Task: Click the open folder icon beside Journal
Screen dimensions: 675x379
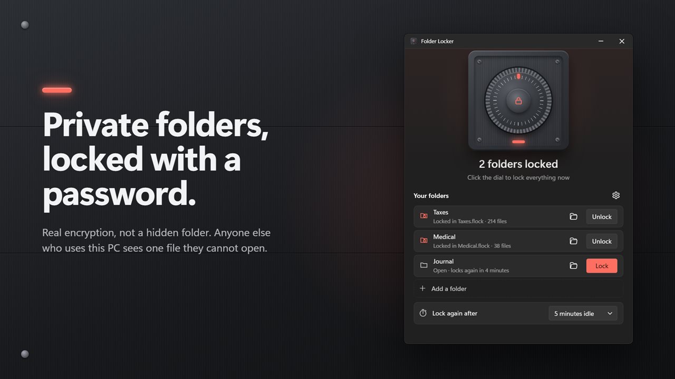Action: 423,265
